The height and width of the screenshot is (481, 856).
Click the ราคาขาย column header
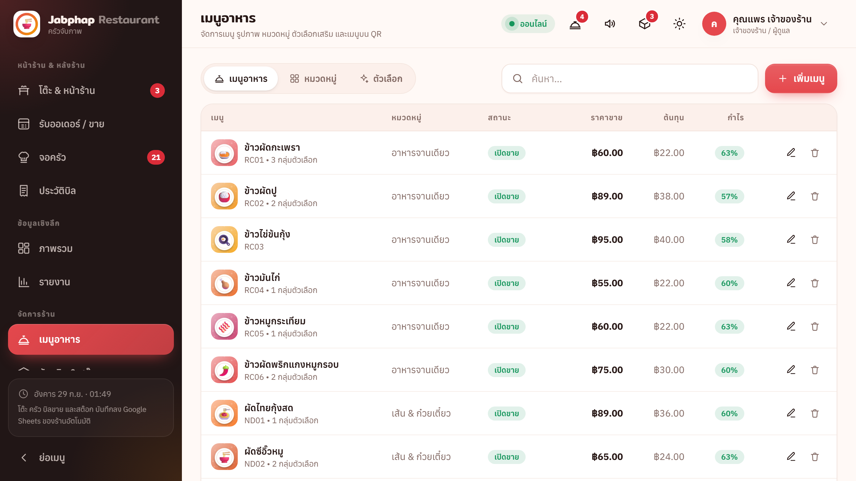pos(607,118)
